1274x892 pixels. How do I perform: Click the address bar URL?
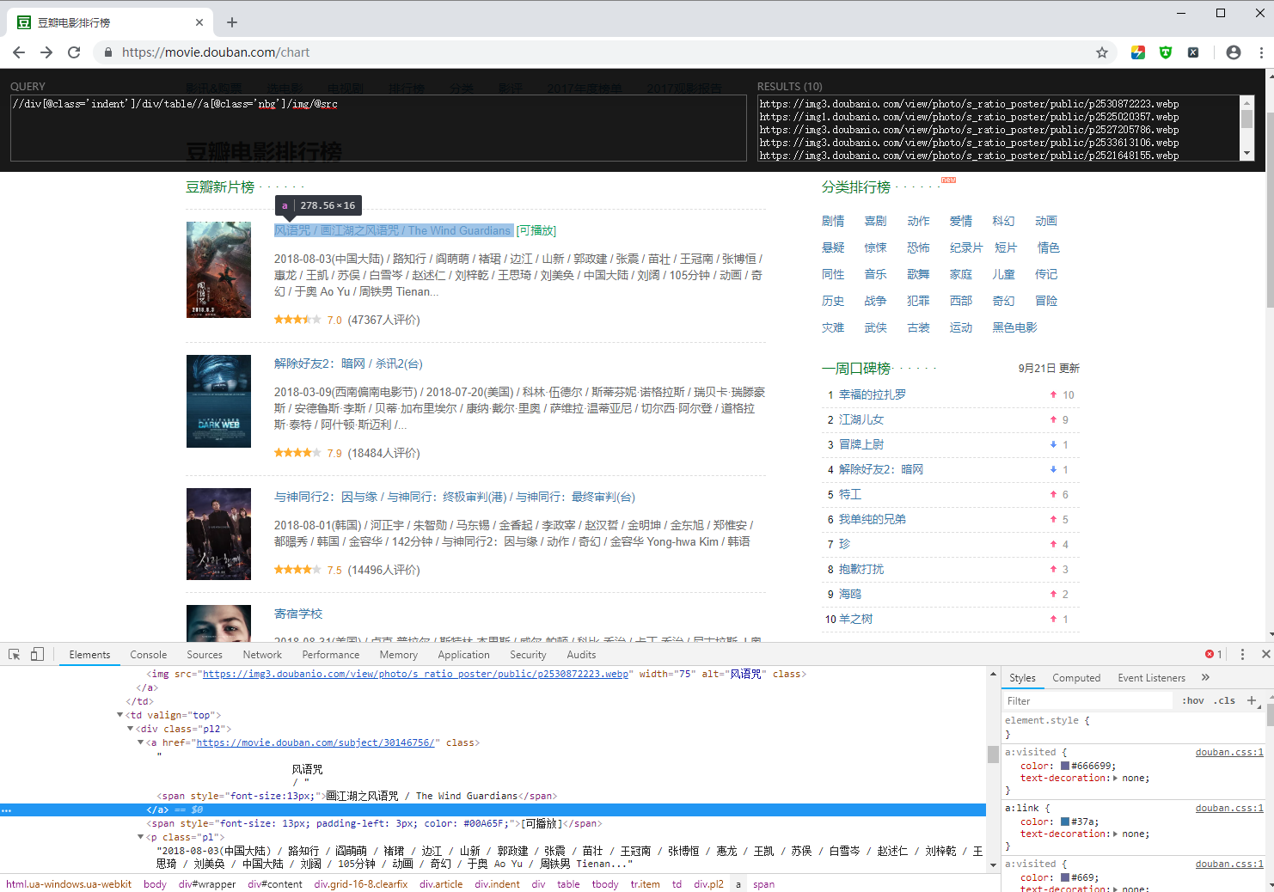tap(216, 52)
